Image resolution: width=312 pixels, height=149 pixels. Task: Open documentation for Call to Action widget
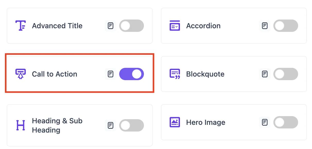pos(110,74)
